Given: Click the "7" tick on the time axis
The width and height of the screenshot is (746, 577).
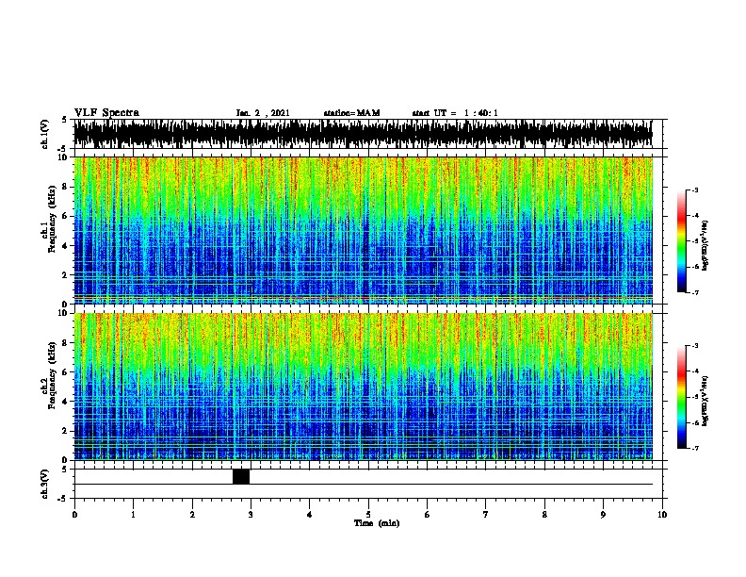Looking at the screenshot, I should pyautogui.click(x=486, y=515).
